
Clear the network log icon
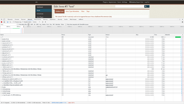click(x=4, y=22)
